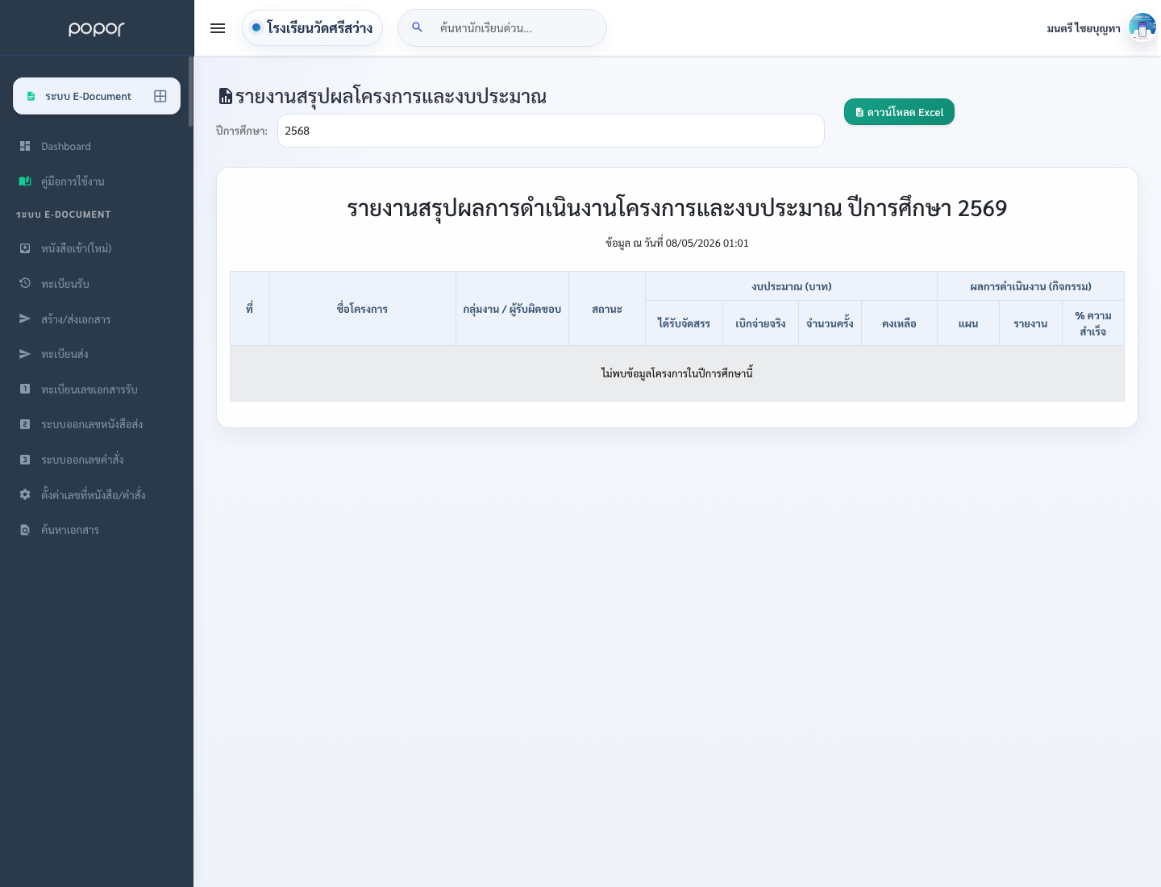Click the green document icon beside ระบบ E-Document

tap(31, 96)
